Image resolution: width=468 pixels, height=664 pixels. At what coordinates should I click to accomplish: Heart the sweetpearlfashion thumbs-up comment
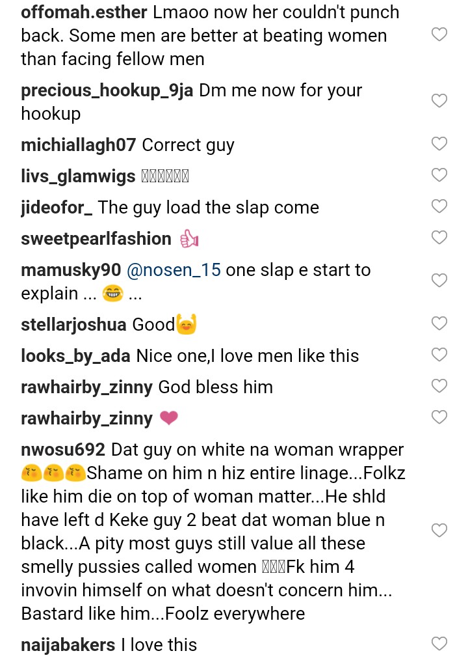tap(439, 238)
